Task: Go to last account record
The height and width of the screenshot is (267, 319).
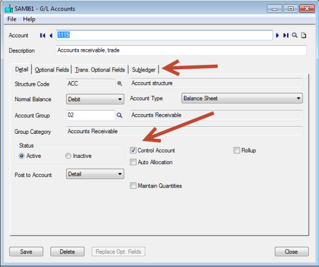Action: coord(286,36)
